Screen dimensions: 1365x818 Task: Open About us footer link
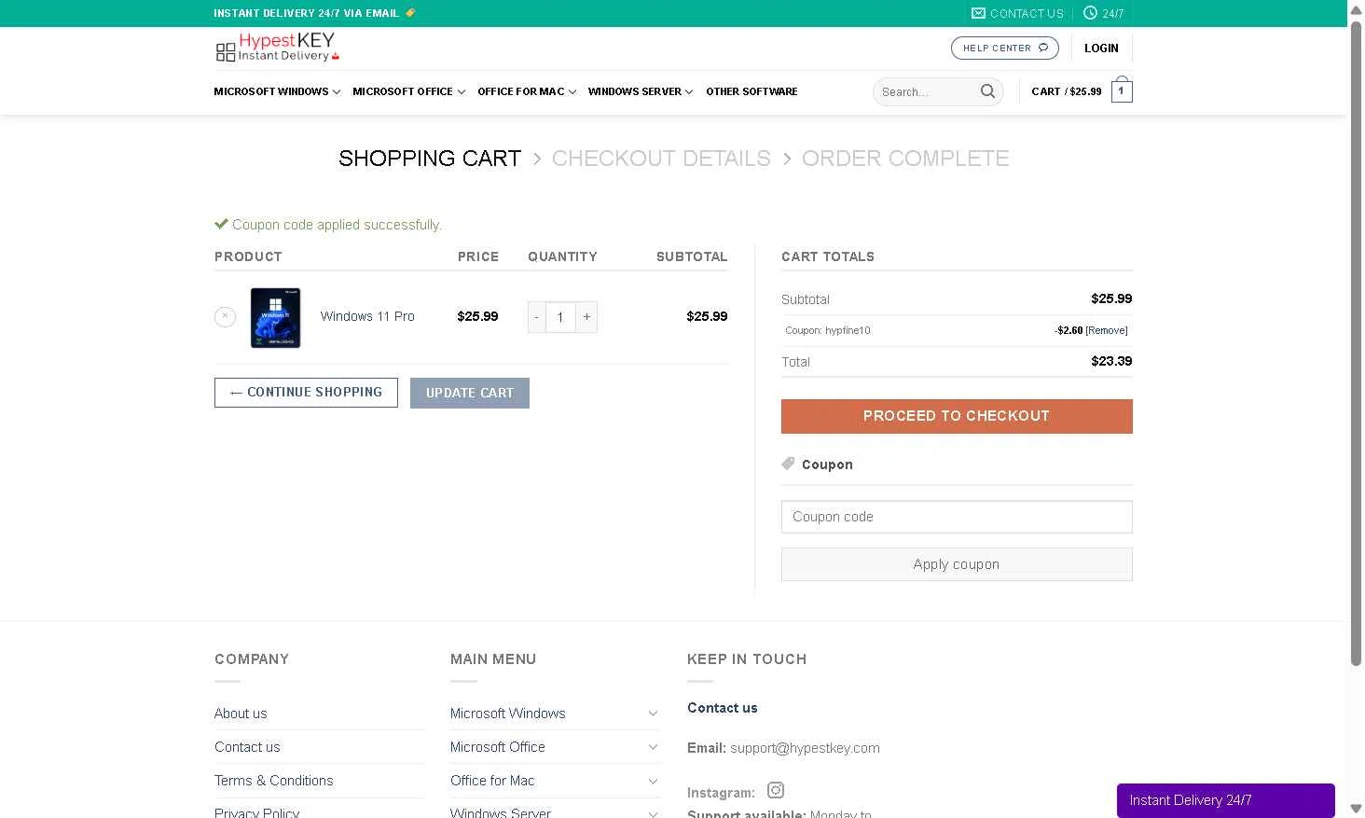tap(241, 714)
